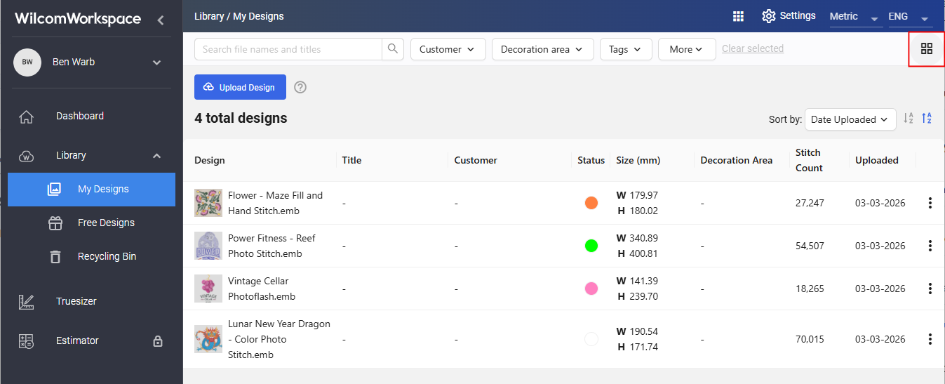
Task: Switch to grid view layout
Action: tap(926, 48)
